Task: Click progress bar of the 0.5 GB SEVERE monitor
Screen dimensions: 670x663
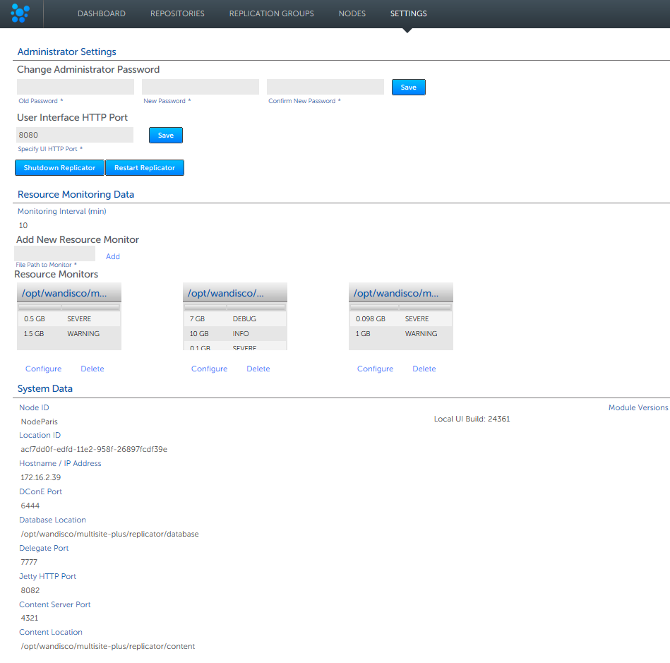Action: pos(68,307)
